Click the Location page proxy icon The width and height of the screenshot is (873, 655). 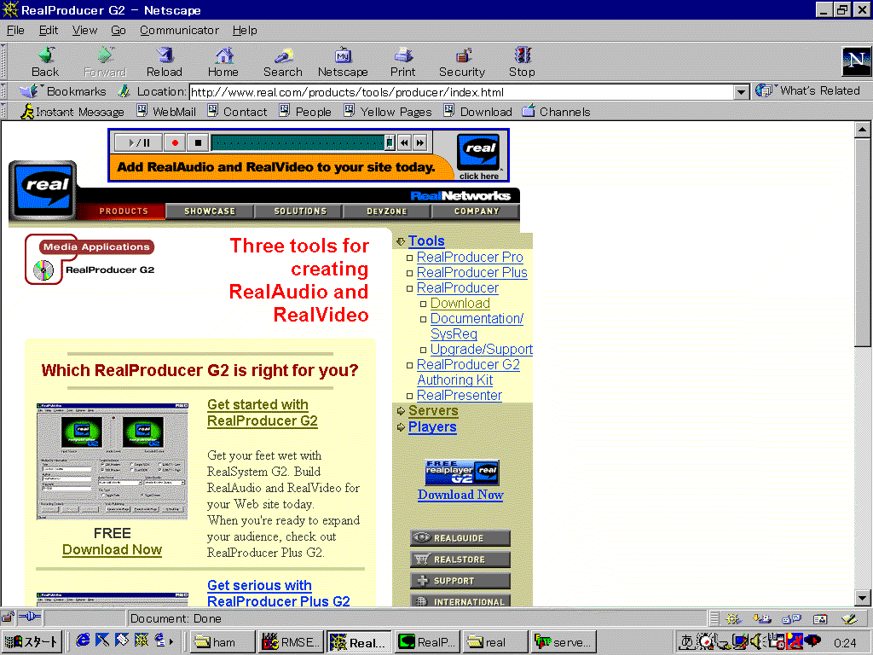tap(124, 91)
